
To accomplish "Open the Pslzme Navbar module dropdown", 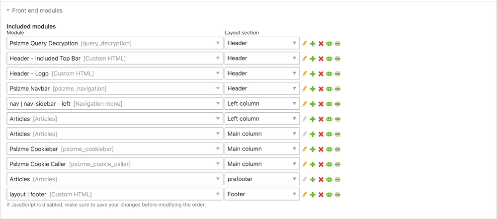I will [x=115, y=88].
